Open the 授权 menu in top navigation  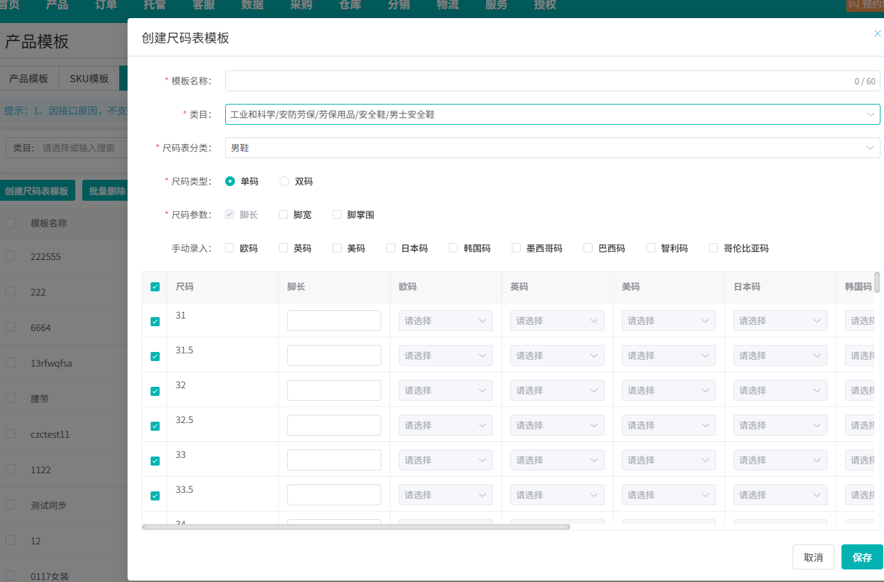(545, 5)
